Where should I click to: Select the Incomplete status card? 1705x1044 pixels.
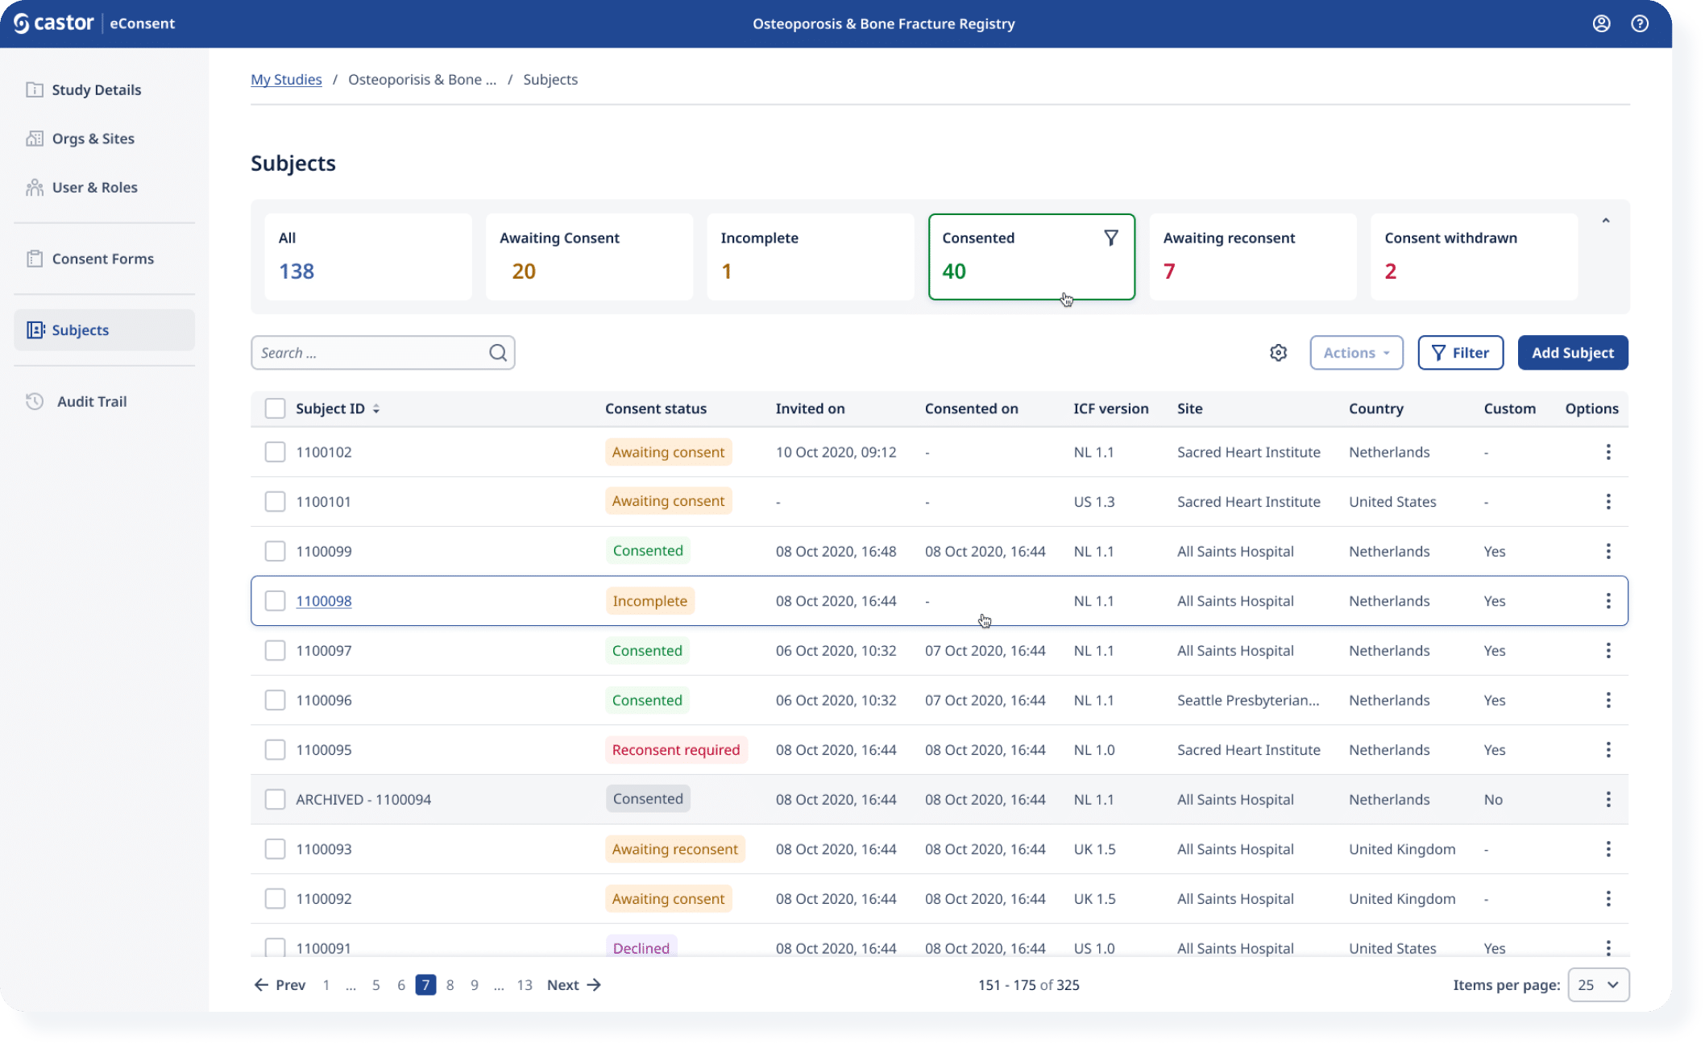point(811,257)
